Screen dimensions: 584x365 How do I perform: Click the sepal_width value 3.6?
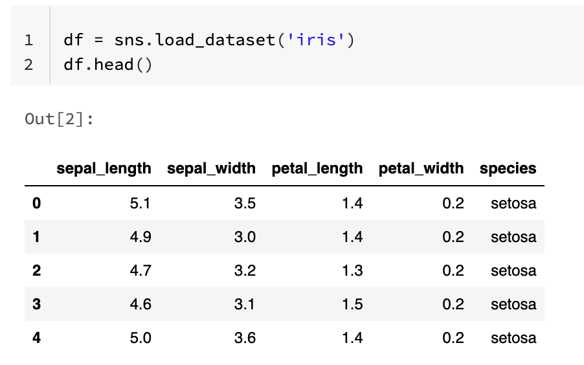tap(245, 338)
